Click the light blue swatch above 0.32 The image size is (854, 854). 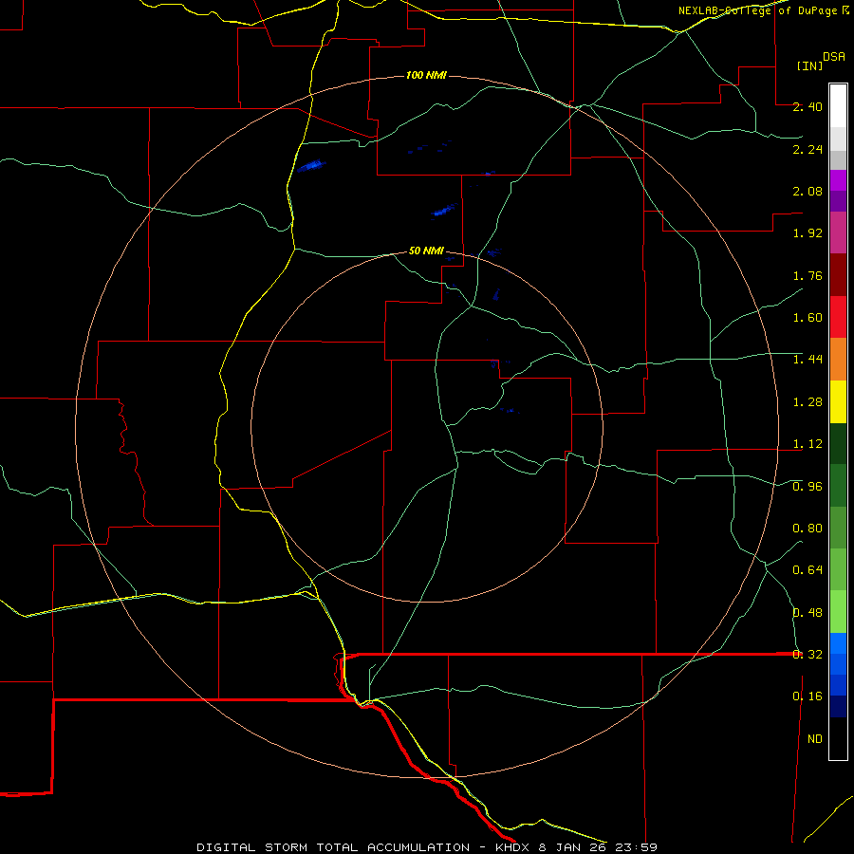coord(838,643)
